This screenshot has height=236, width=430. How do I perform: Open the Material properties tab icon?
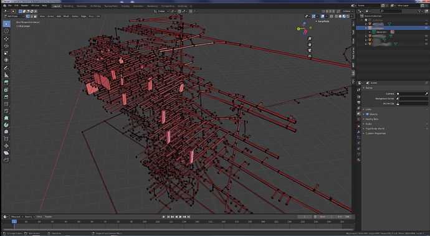pyautogui.click(x=359, y=160)
